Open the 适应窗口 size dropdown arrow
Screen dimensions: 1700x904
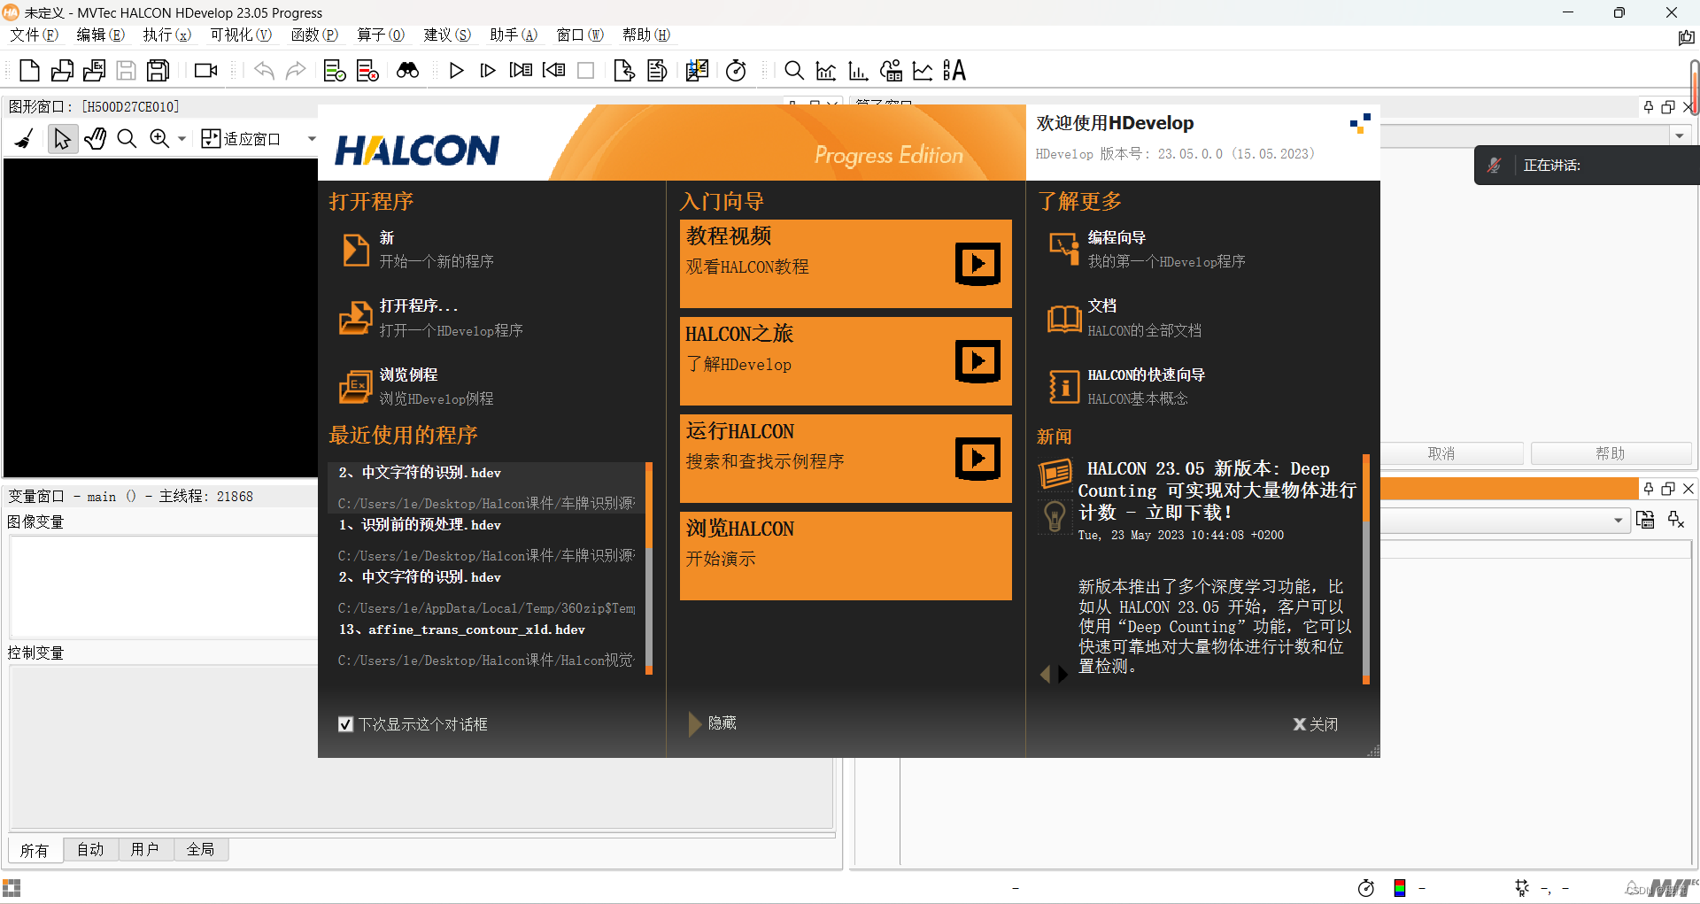pos(312,139)
